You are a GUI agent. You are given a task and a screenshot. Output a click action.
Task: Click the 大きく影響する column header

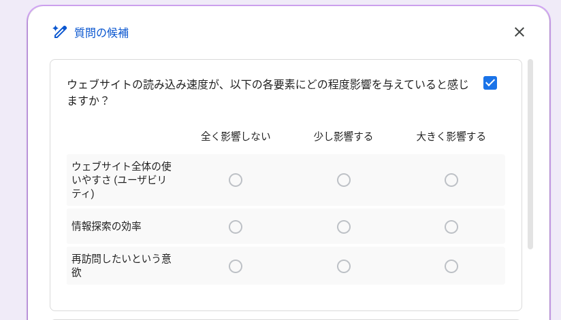(x=451, y=137)
